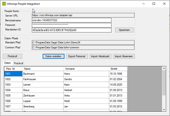Image resolution: width=170 pixels, height=116 pixels.
Task: Click the entry date 01.01.2013
Action: 116,95
